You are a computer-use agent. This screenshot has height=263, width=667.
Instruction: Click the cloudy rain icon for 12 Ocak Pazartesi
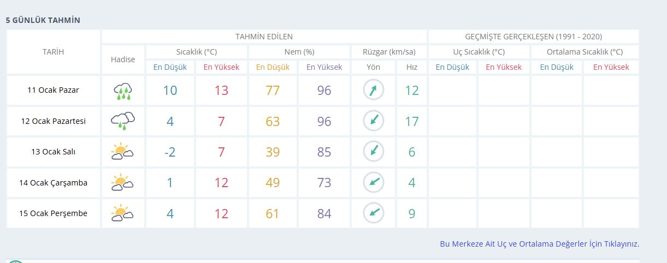(x=123, y=121)
